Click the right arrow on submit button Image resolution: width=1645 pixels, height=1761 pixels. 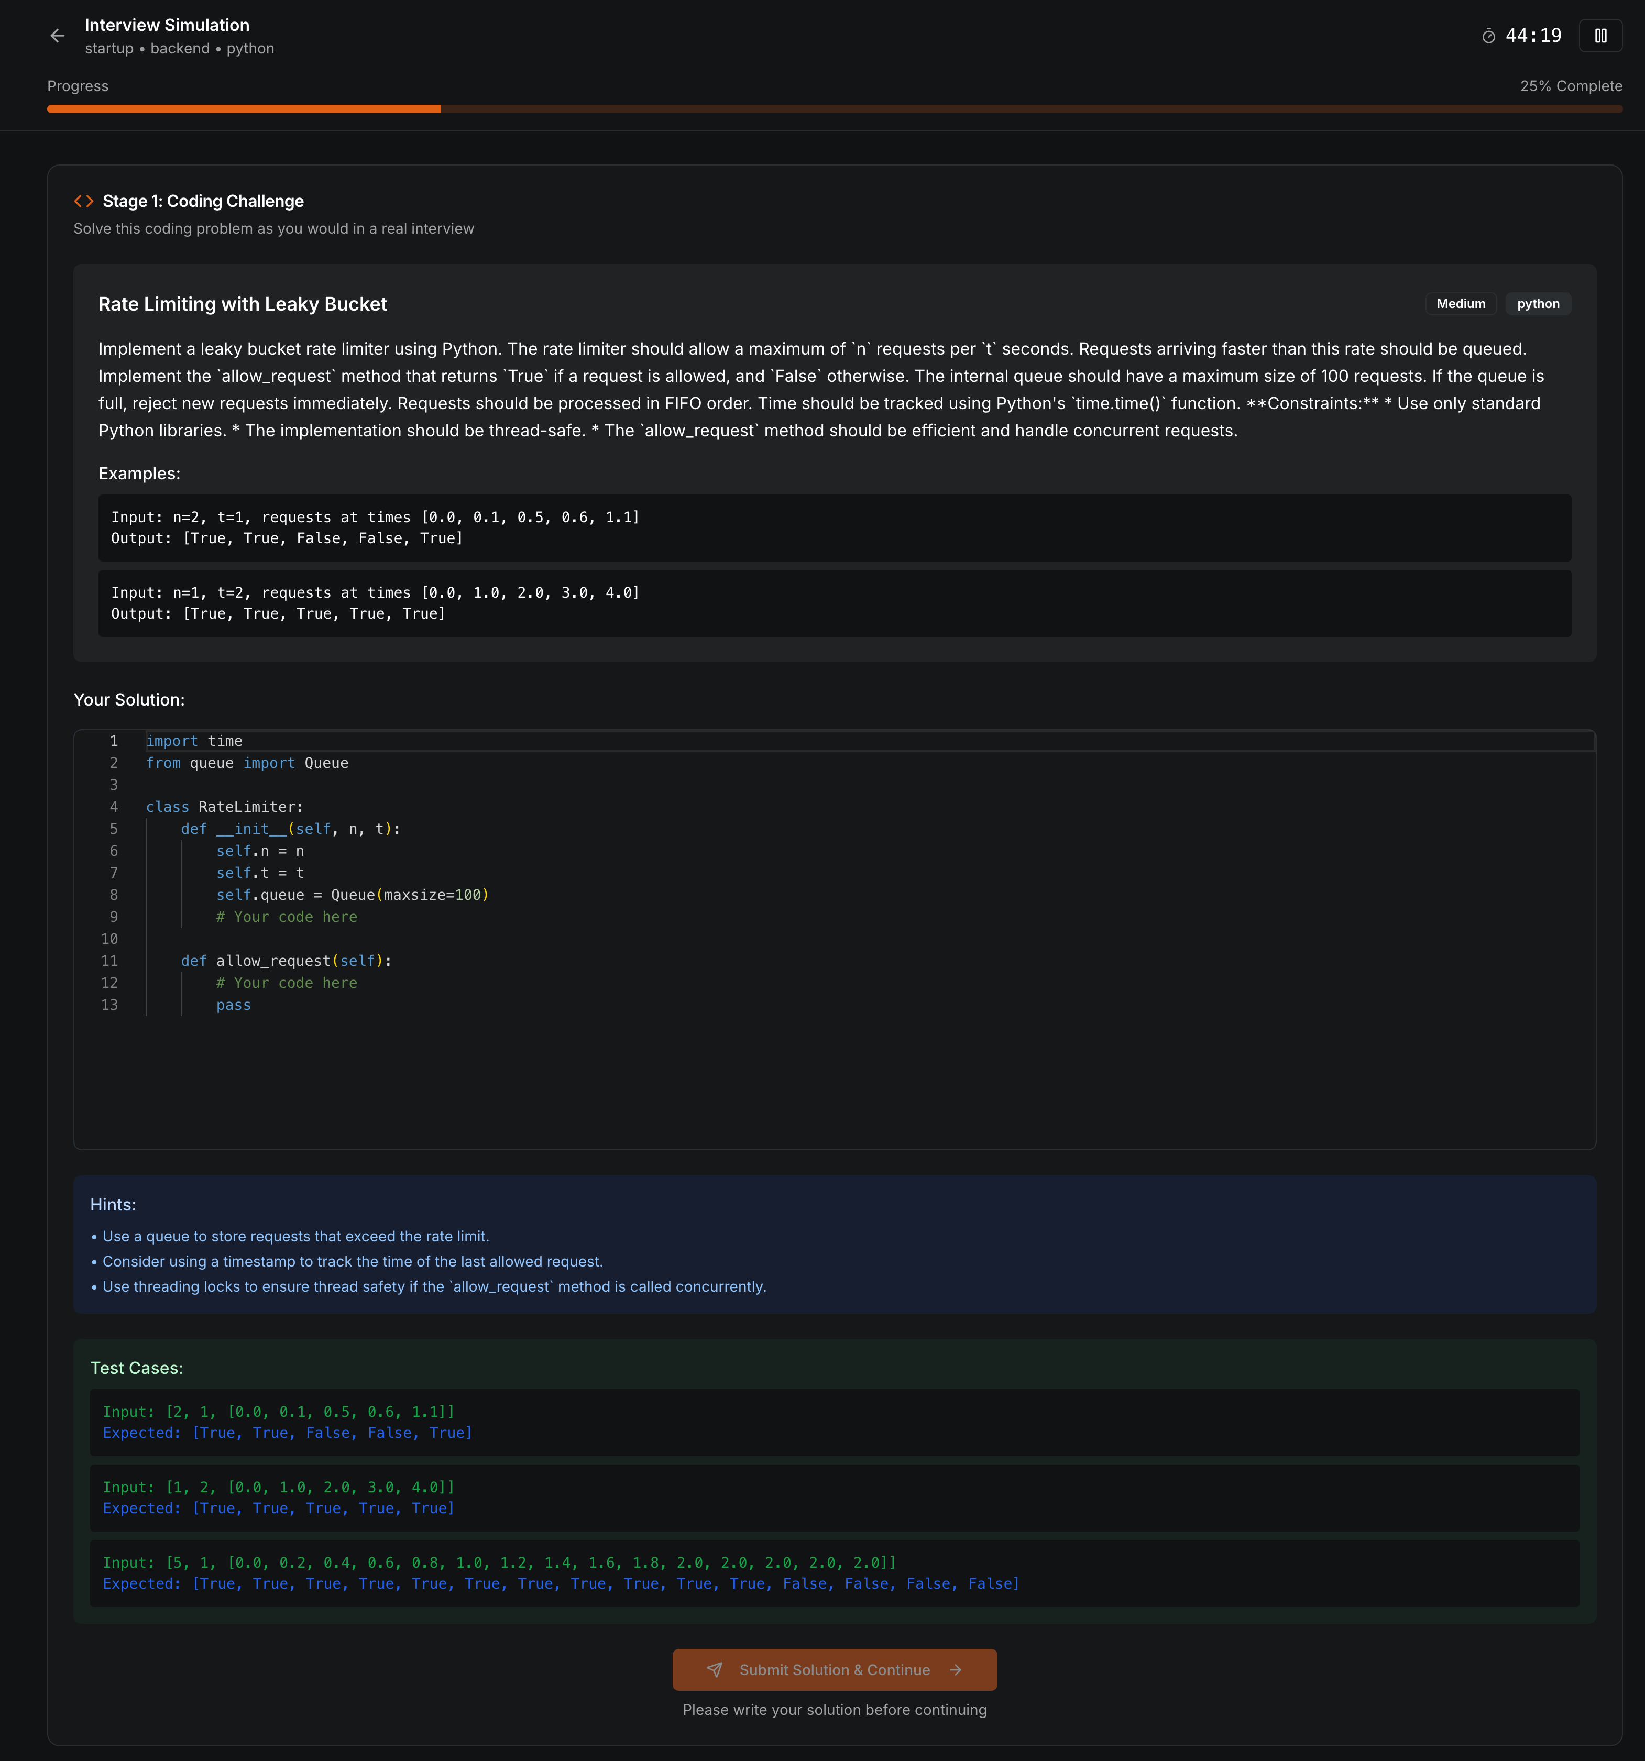click(955, 1670)
